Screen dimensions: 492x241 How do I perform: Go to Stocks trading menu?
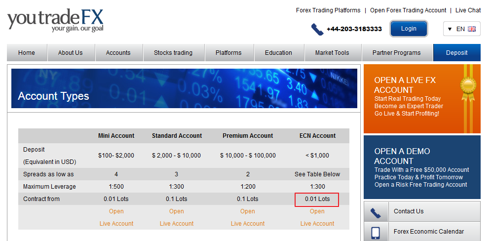tap(173, 52)
